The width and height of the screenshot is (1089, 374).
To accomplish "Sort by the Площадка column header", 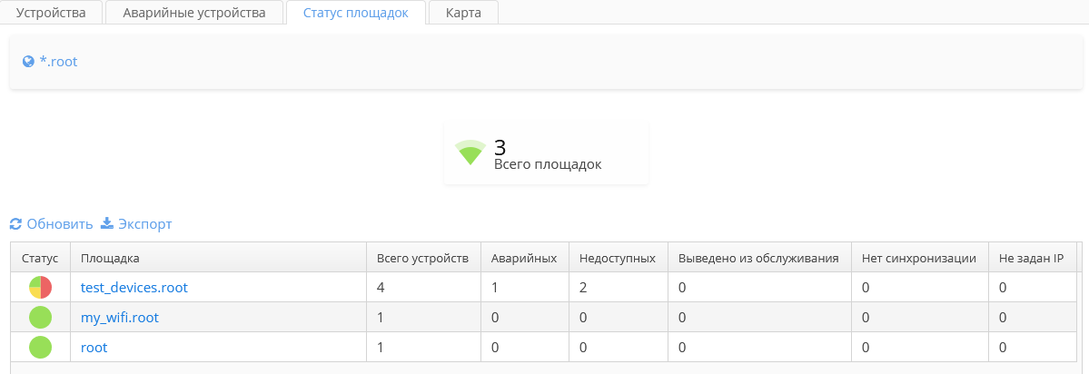I will (x=110, y=259).
